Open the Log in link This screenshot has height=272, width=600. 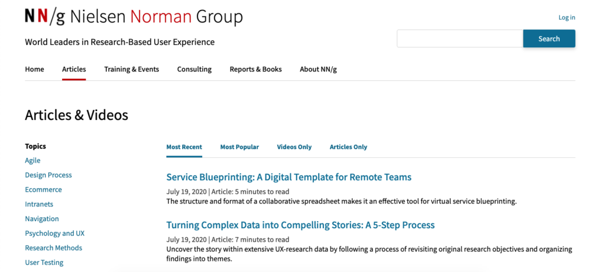567,18
